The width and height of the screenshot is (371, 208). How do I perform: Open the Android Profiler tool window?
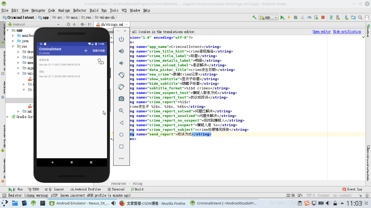86,189
